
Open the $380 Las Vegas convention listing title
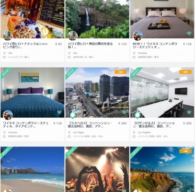pyautogui.click(x=90, y=125)
